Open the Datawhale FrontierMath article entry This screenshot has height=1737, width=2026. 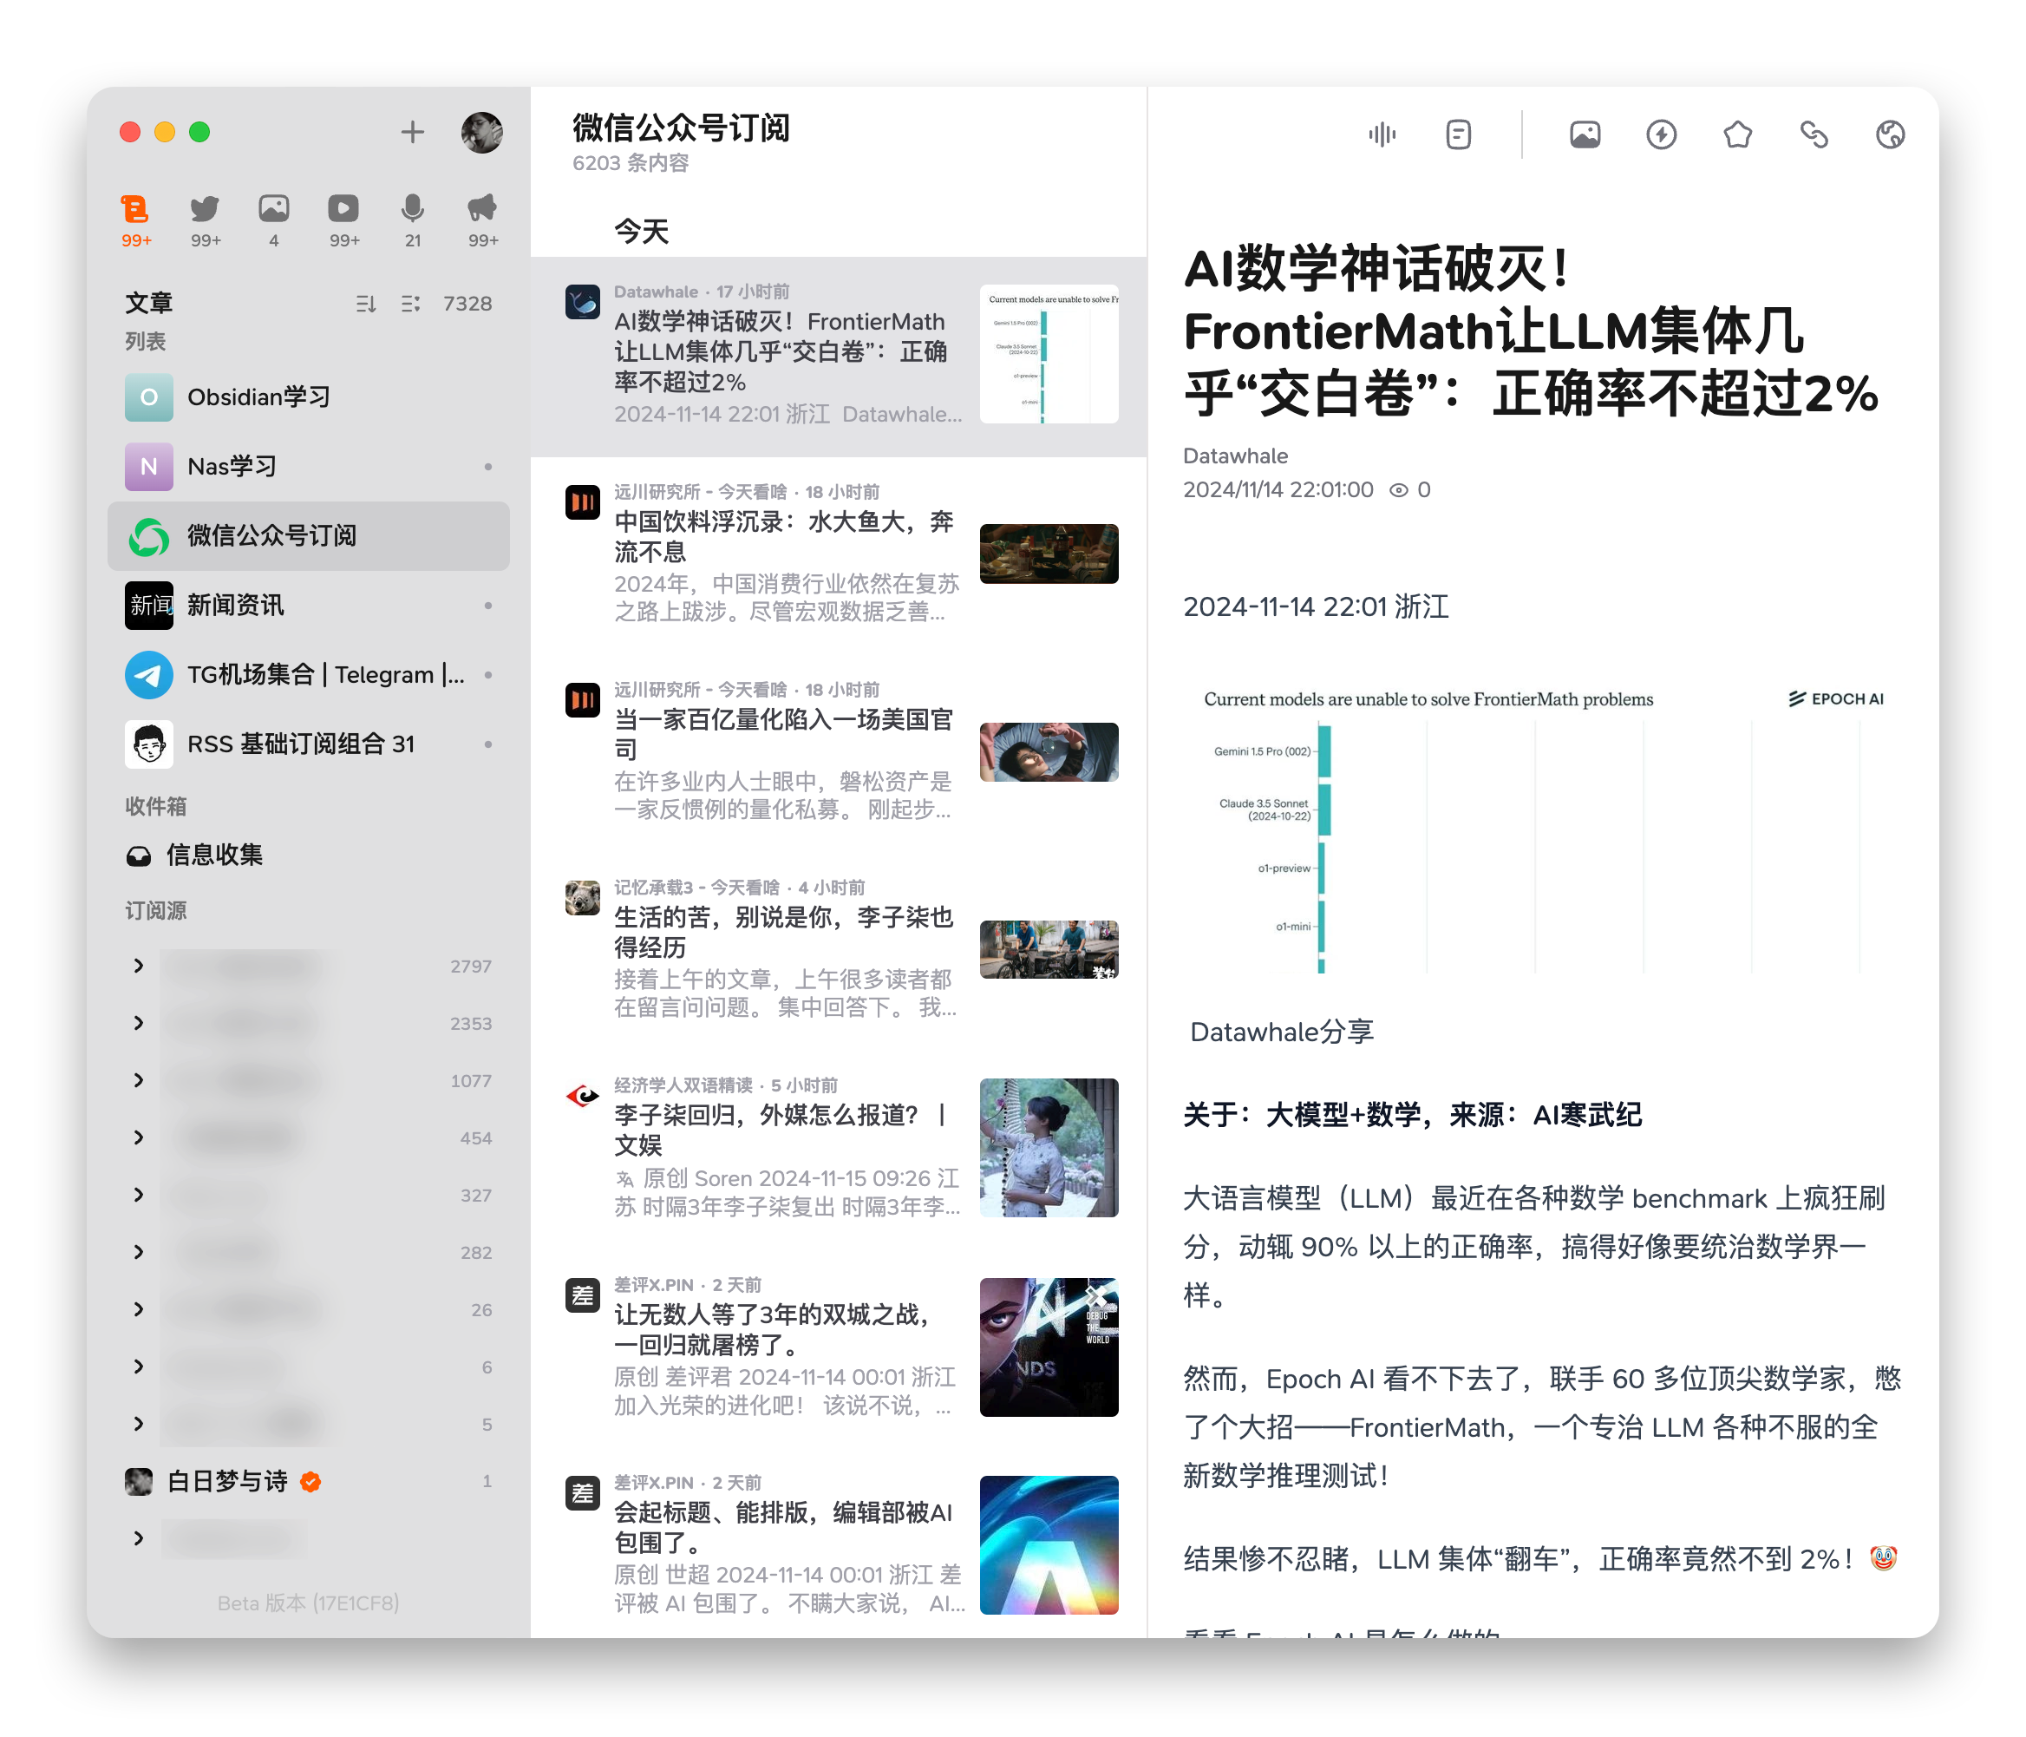[x=838, y=356]
